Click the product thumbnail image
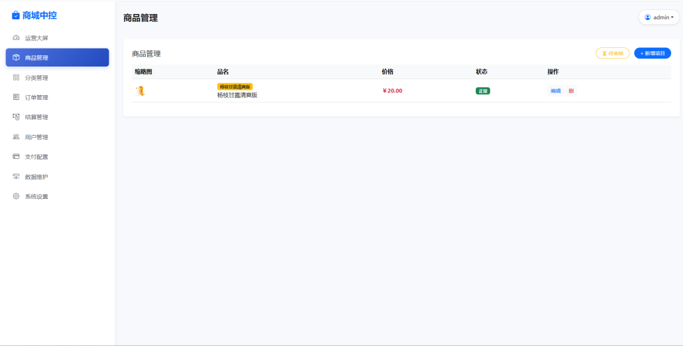 point(141,91)
